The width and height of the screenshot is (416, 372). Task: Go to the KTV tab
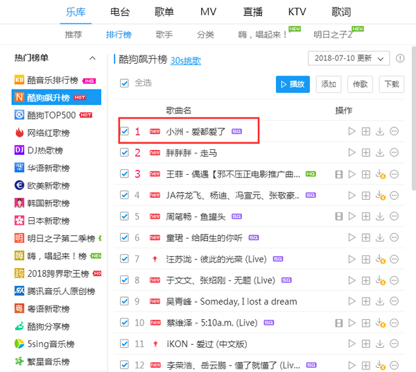tap(297, 12)
